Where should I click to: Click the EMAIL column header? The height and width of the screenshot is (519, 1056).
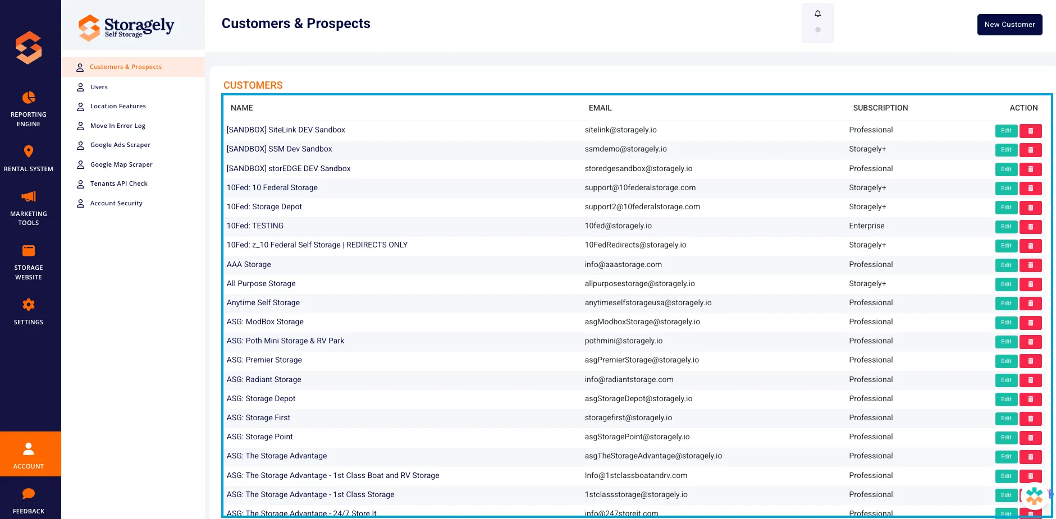pyautogui.click(x=600, y=108)
